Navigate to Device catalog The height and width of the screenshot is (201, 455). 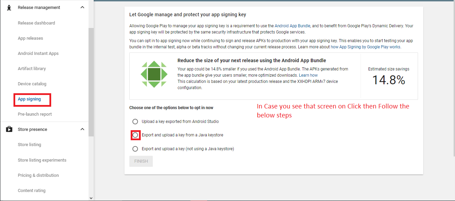(32, 84)
